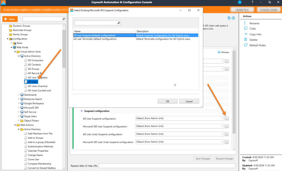Click the Replace Web UI Help URL field
The height and width of the screenshot is (171, 282).
pyautogui.click(x=167, y=166)
